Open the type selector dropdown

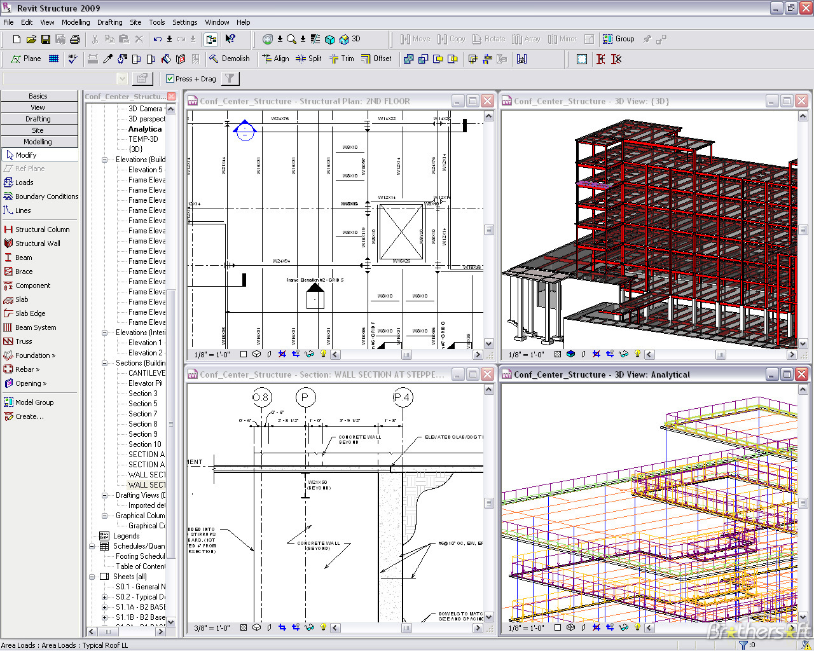pyautogui.click(x=122, y=79)
